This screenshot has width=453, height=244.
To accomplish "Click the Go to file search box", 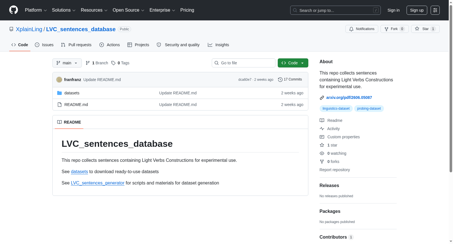I will pos(243,63).
